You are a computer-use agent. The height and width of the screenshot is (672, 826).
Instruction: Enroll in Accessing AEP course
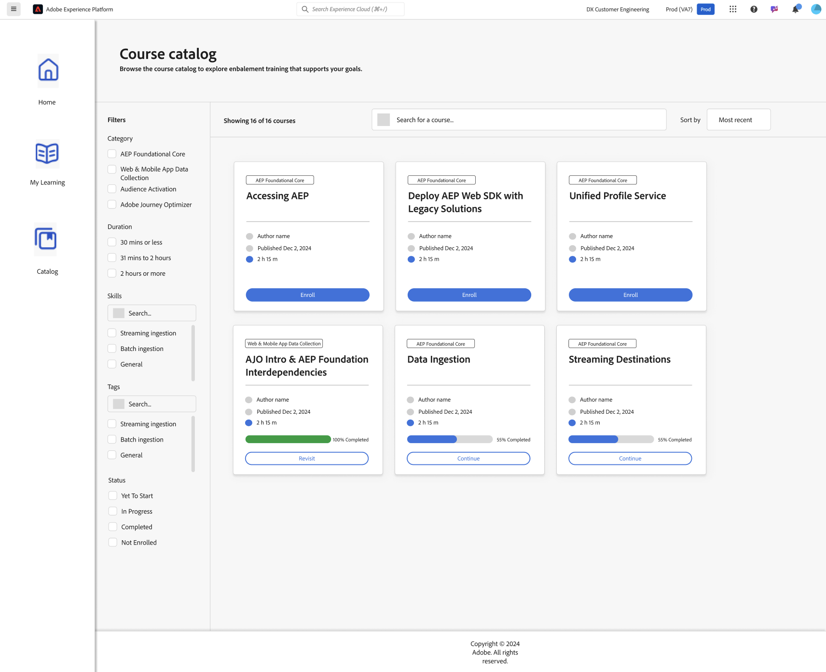(x=308, y=295)
